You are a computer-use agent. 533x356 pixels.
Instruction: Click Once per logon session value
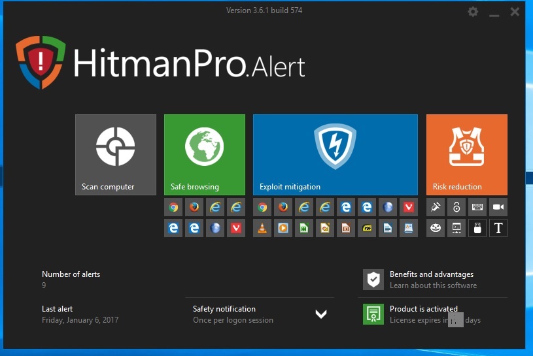(x=233, y=320)
